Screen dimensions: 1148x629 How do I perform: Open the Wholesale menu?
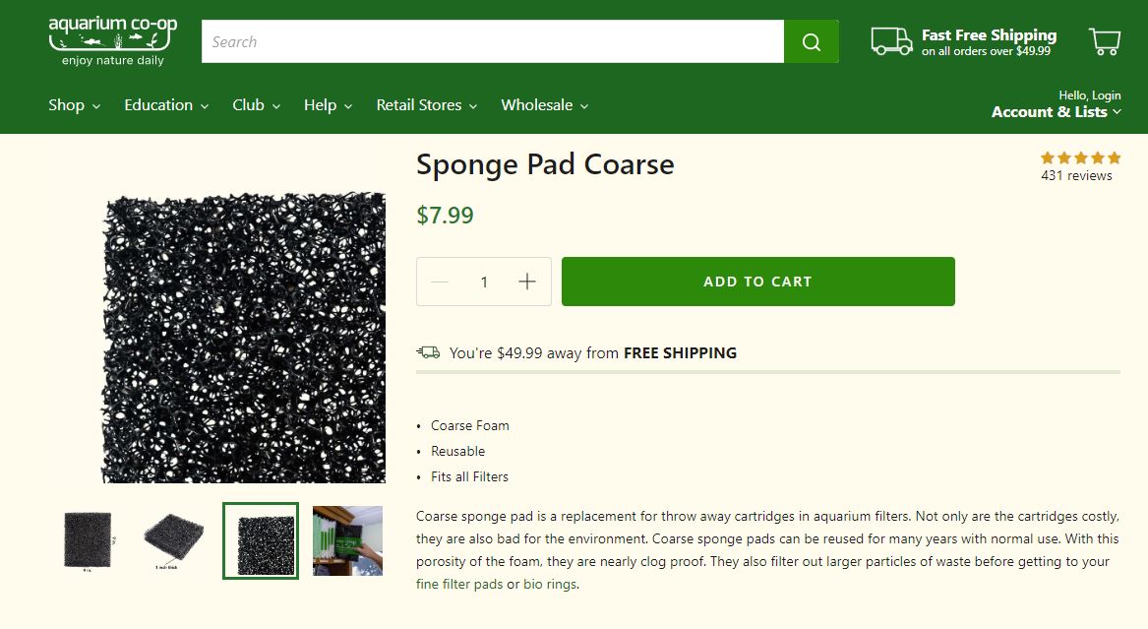544,105
